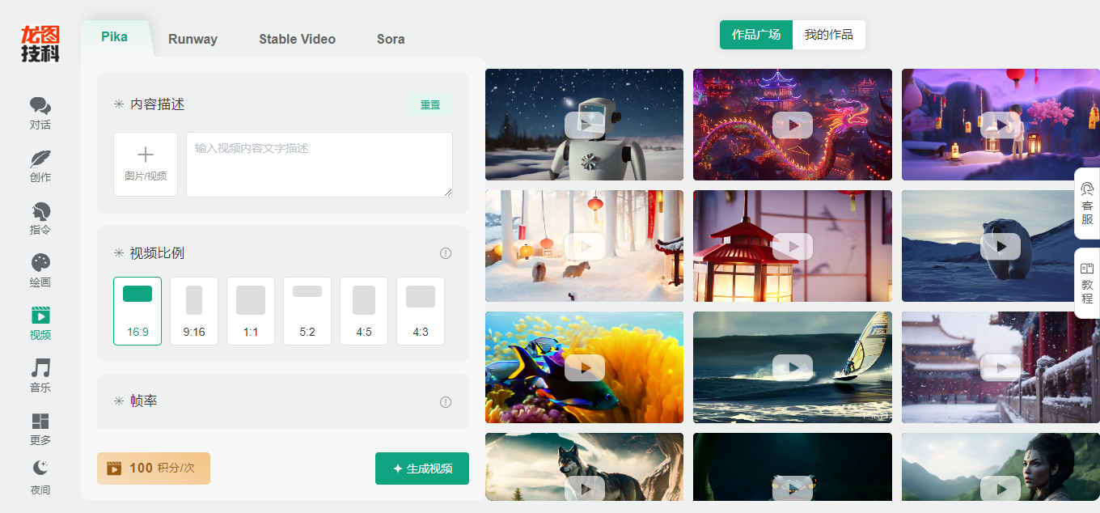Screen dimensions: 1100x513
Task: Play the purple lantern scene video
Action: pos(1001,125)
